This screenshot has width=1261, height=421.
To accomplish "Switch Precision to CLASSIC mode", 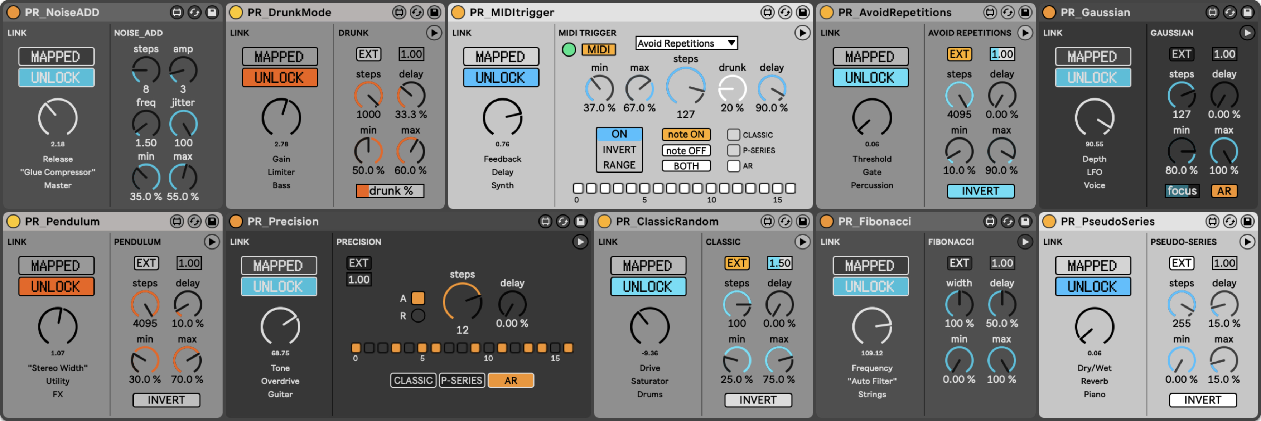I will click(413, 381).
